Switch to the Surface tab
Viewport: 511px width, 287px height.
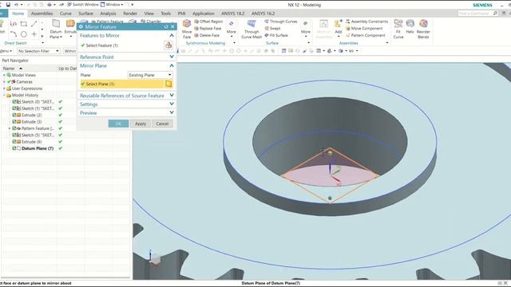pos(85,14)
